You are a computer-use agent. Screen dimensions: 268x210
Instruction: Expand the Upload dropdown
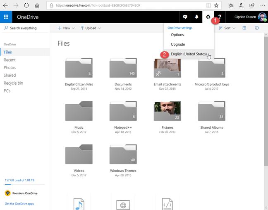coord(91,28)
